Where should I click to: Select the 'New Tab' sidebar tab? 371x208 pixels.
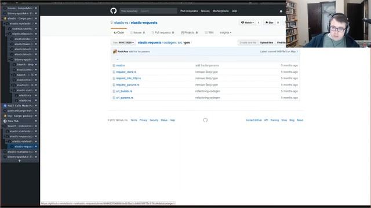pyautogui.click(x=20, y=121)
